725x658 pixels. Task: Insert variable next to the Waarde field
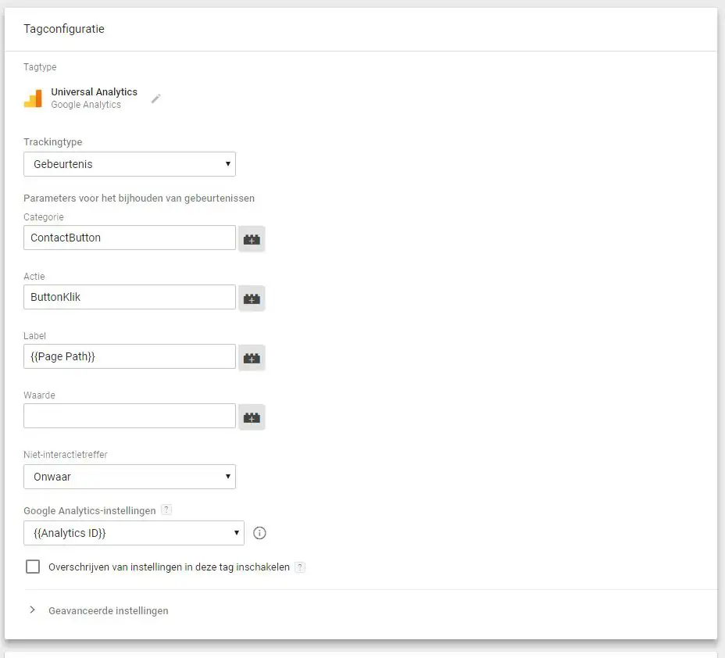pyautogui.click(x=252, y=417)
